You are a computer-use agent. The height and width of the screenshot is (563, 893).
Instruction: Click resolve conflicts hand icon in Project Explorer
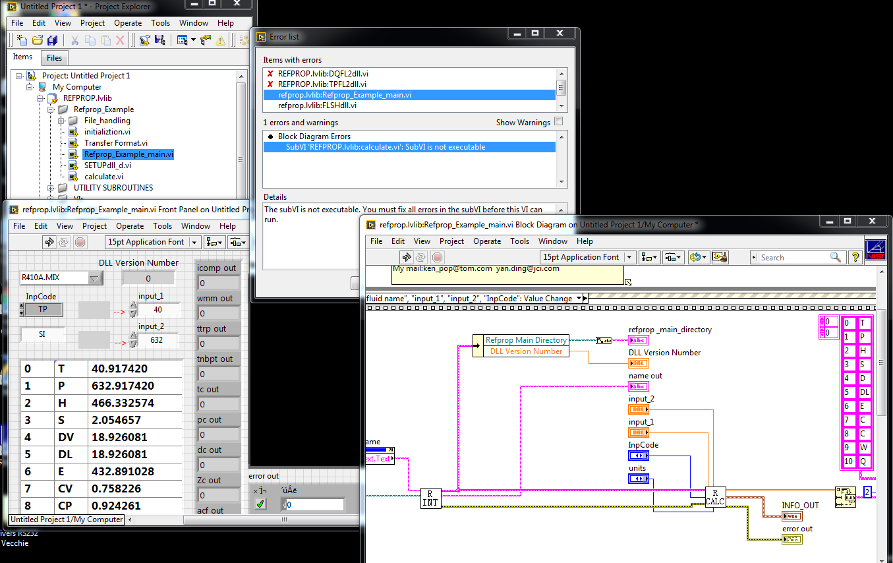point(205,40)
